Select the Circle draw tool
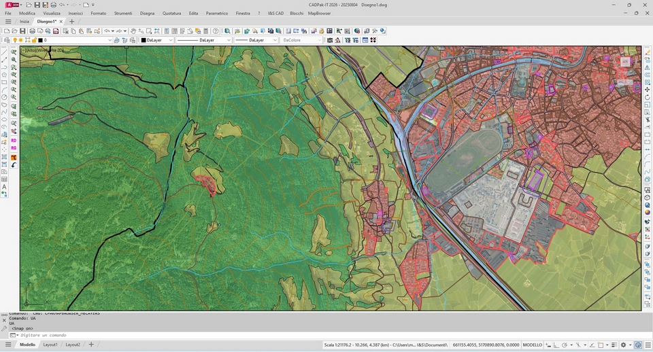The width and height of the screenshot is (653, 352). click(x=4, y=97)
